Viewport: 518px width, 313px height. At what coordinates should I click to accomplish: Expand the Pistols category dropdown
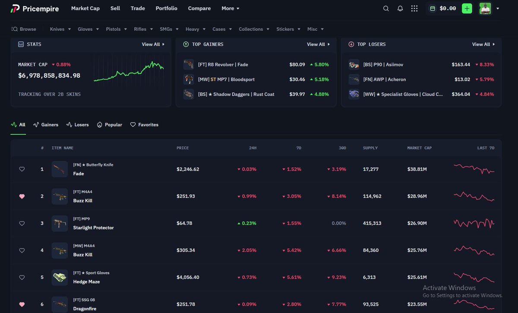click(117, 29)
